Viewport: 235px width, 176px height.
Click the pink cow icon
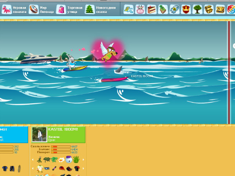point(140,9)
